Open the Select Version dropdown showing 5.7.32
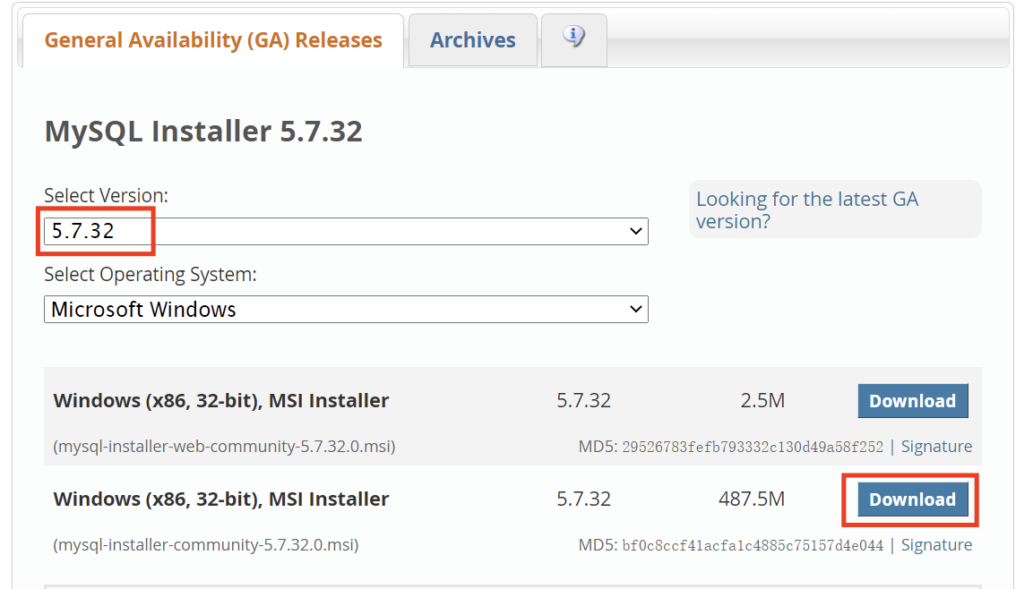Image resolution: width=1033 pixels, height=589 pixels. click(x=345, y=231)
